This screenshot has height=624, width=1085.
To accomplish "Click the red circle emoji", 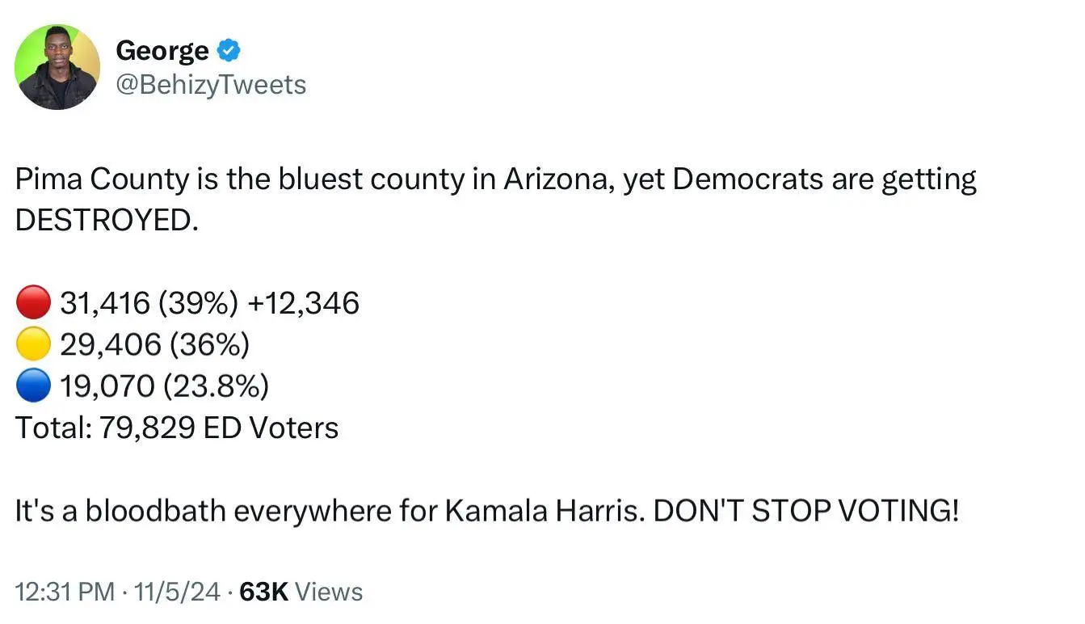I will 33,303.
